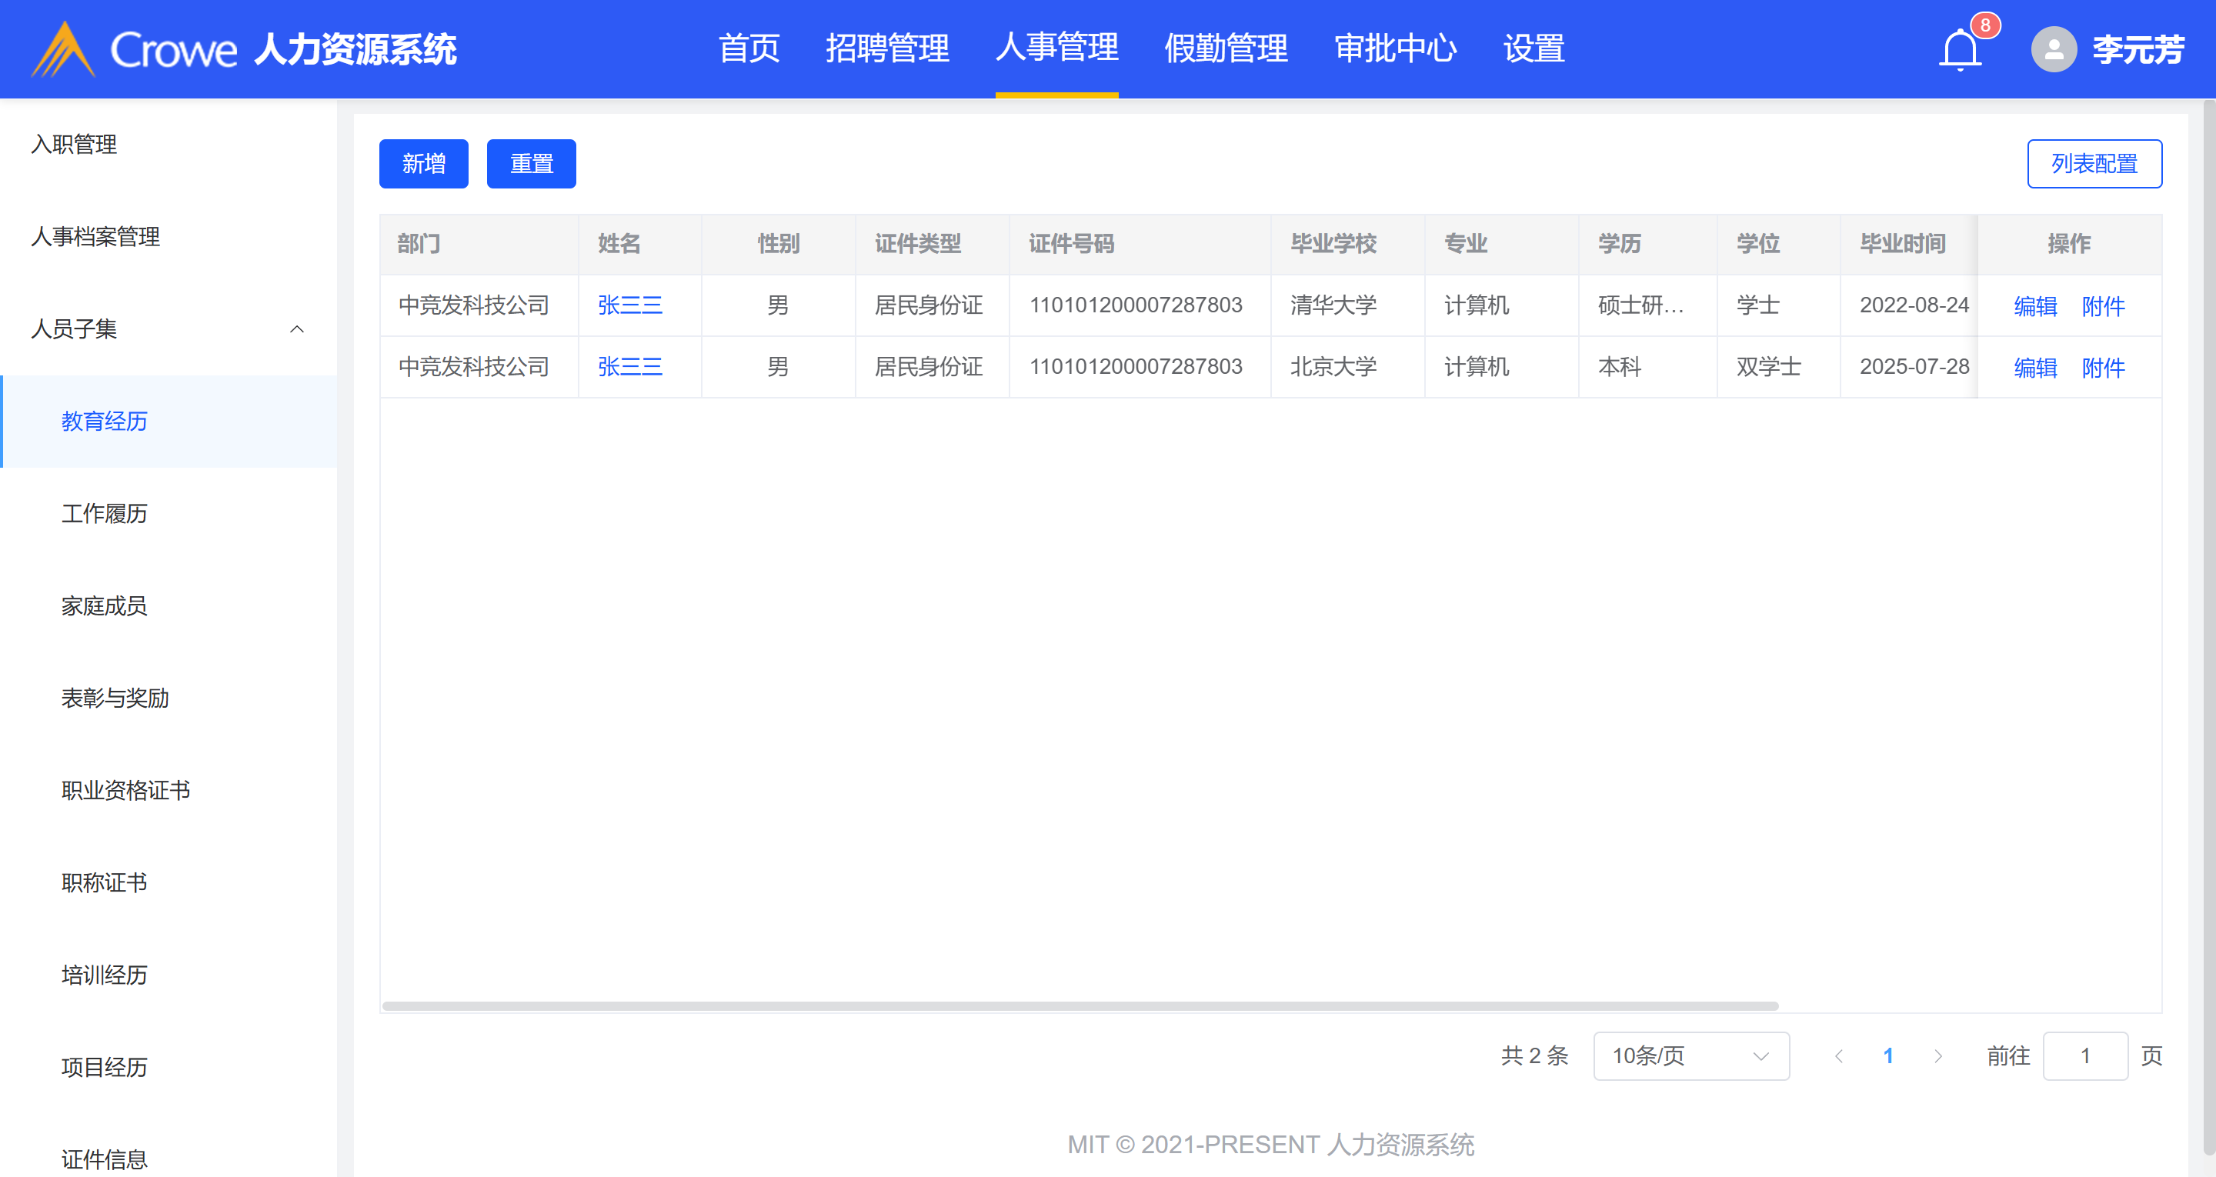Open 家庭成员 sidebar item
The image size is (2216, 1177).
(104, 605)
